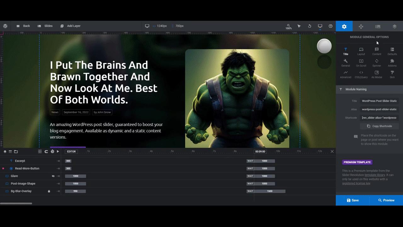
Task: Open the Spinner settings
Action: (x=377, y=63)
